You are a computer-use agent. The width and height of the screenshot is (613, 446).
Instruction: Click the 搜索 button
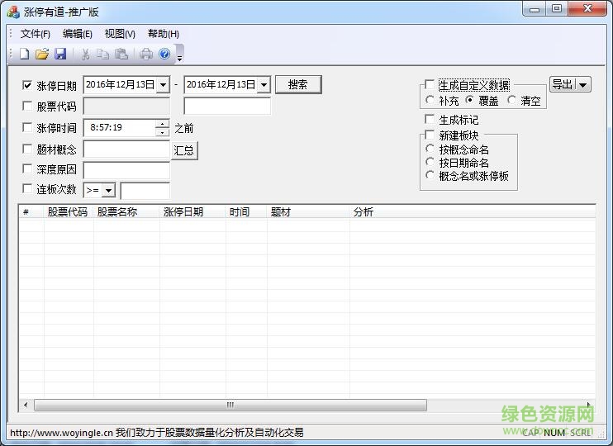[x=297, y=84]
